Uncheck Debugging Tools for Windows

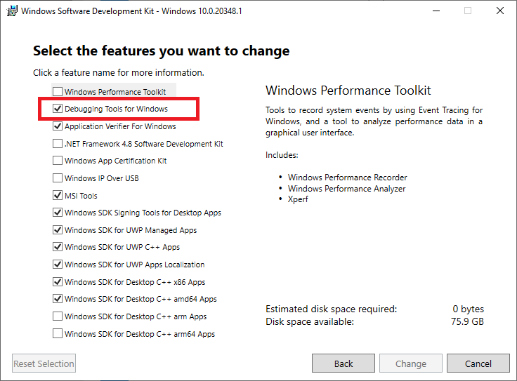[x=58, y=108]
